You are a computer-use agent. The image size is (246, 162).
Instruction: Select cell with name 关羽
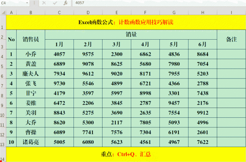coord(31,113)
